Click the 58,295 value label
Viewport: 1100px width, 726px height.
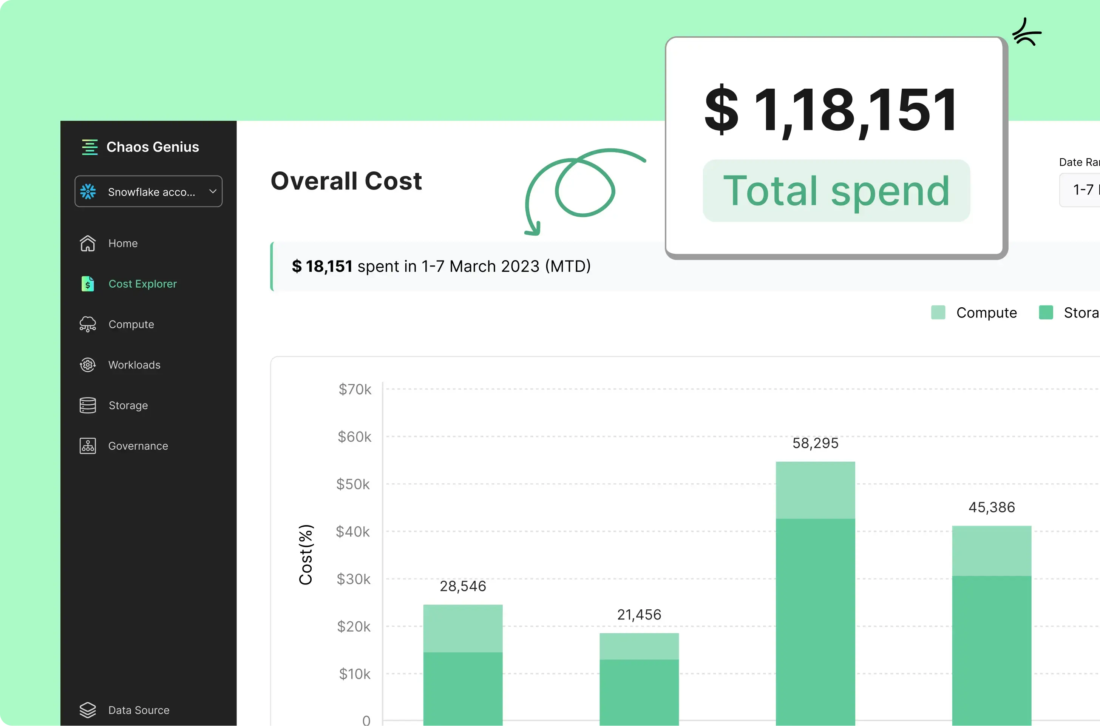point(816,443)
